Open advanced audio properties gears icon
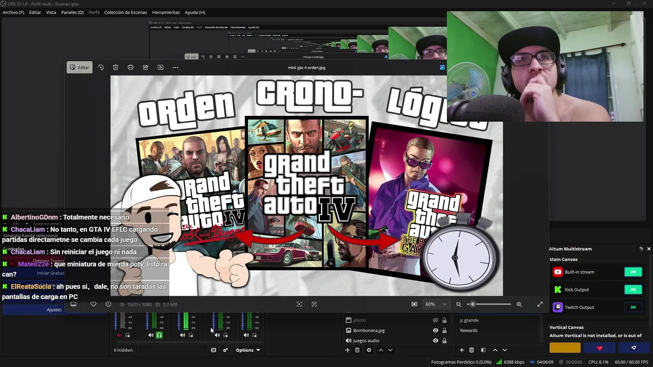Screen dimensions: 653x367 225,350
